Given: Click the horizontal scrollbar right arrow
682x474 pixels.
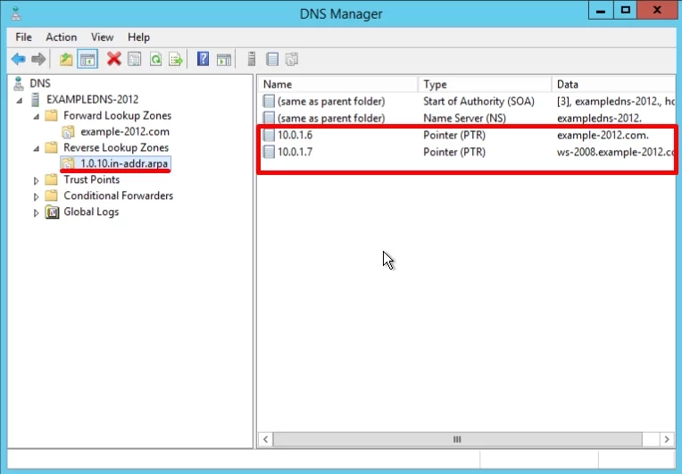Looking at the screenshot, I should [667, 439].
